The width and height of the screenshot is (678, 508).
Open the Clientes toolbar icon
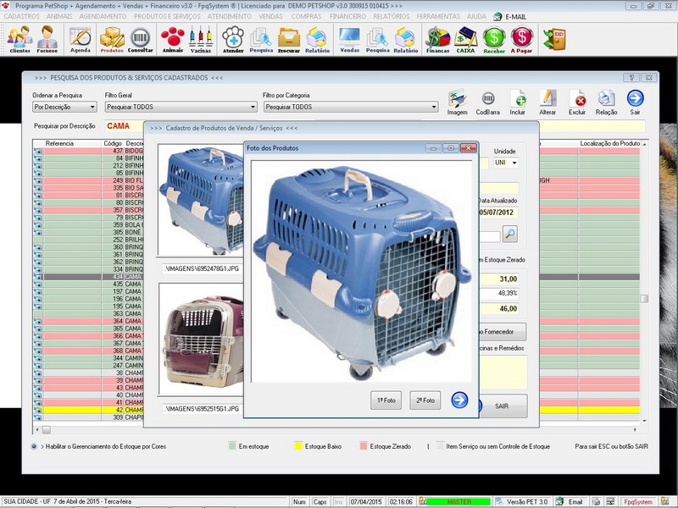[x=19, y=39]
